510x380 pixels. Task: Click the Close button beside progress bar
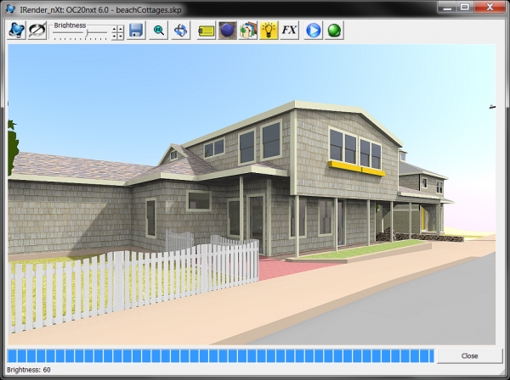click(469, 355)
